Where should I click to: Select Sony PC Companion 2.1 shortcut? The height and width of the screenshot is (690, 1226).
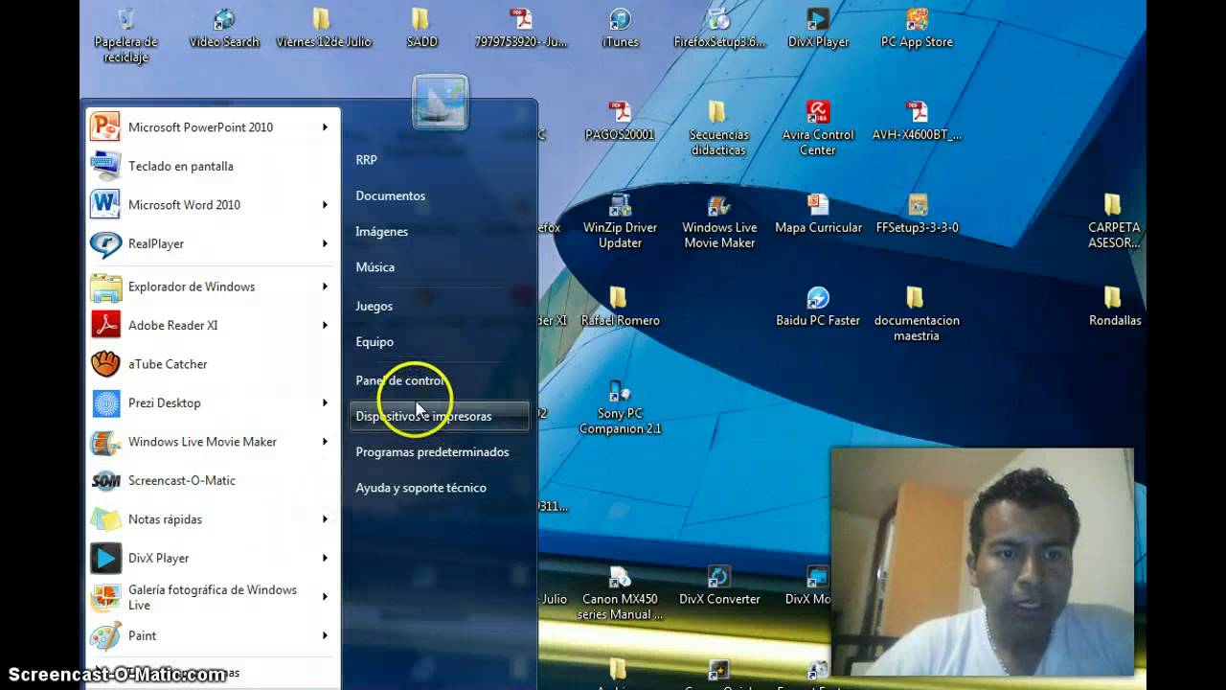(620, 407)
